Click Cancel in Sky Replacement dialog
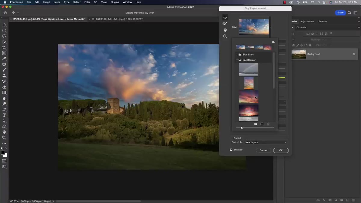Viewport: 361px width, 203px height. pyautogui.click(x=264, y=150)
